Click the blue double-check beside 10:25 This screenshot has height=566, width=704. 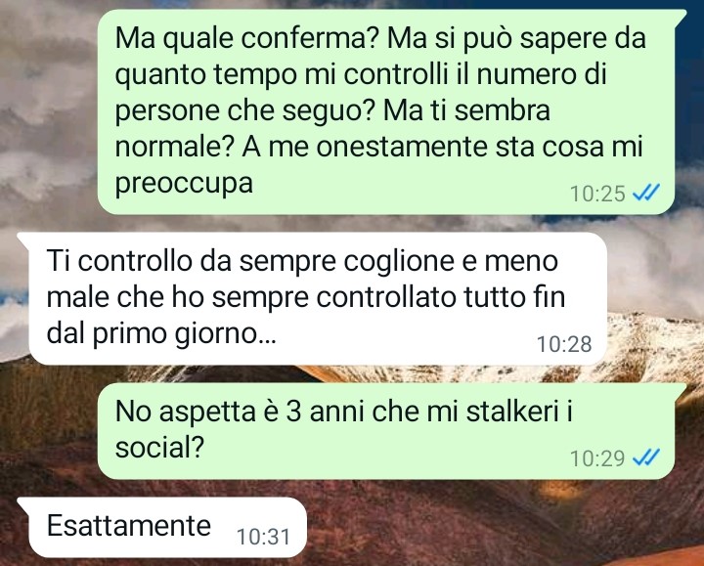pyautogui.click(x=645, y=193)
